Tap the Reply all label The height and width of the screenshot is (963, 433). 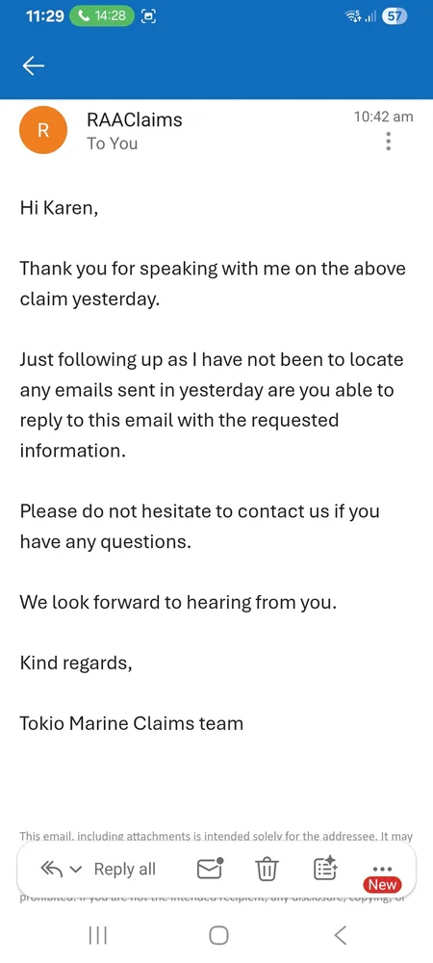pos(124,869)
